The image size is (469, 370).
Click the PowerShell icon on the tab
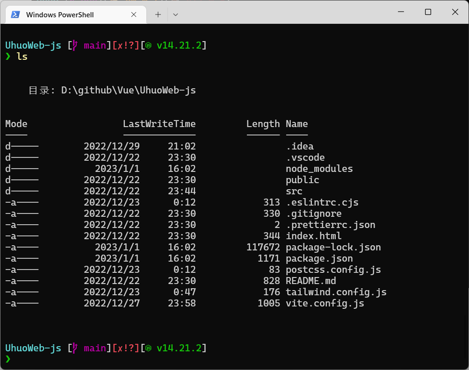click(15, 14)
